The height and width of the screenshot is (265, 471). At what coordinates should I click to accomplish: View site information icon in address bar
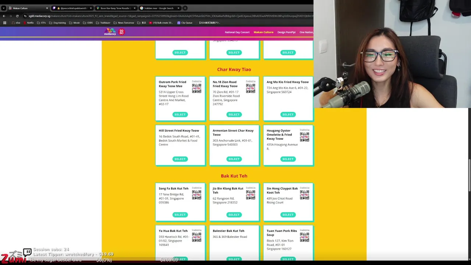[25, 16]
